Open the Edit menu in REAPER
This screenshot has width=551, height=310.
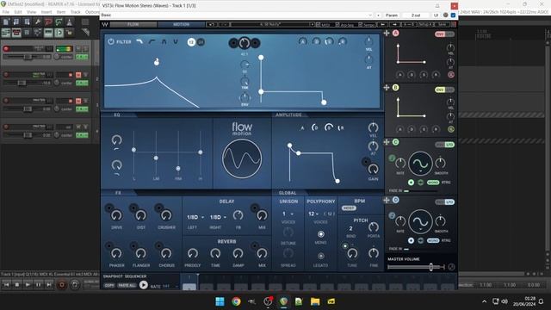pyautogui.click(x=18, y=12)
